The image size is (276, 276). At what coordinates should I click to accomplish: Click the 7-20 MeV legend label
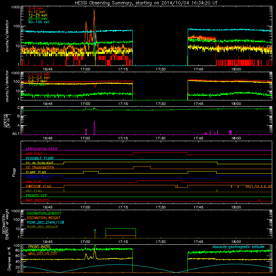click(37, 85)
